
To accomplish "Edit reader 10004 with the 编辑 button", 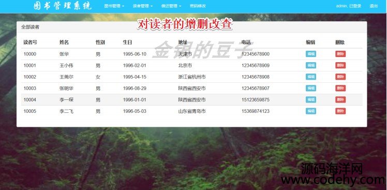I will (x=311, y=99).
